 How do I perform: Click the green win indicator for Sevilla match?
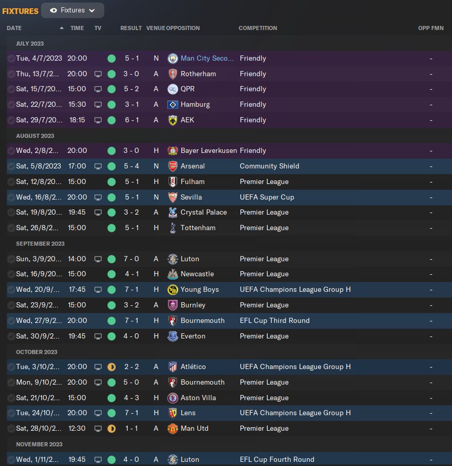[111, 197]
